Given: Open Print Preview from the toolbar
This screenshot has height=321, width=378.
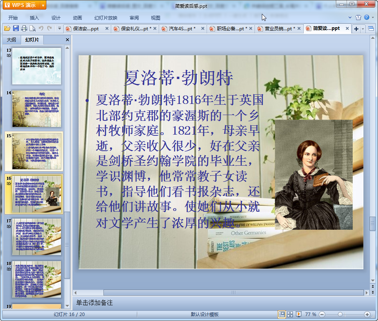Looking at the screenshot, I should coord(33,28).
